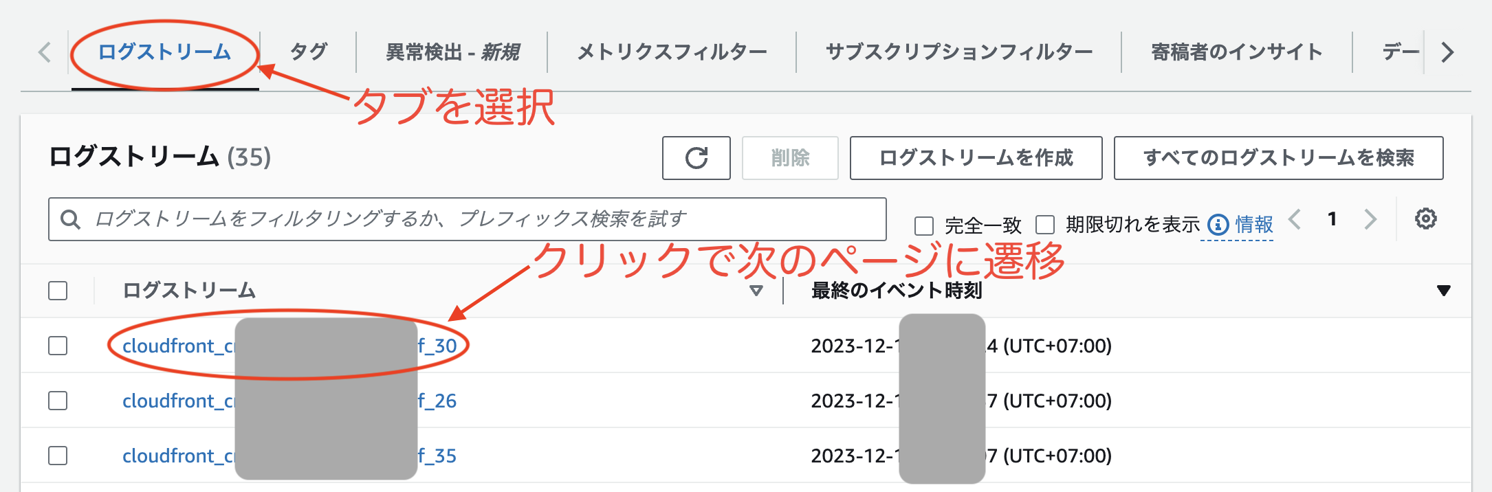Select the checkbox for the f_30 log stream
This screenshot has width=1492, height=492.
tap(58, 346)
